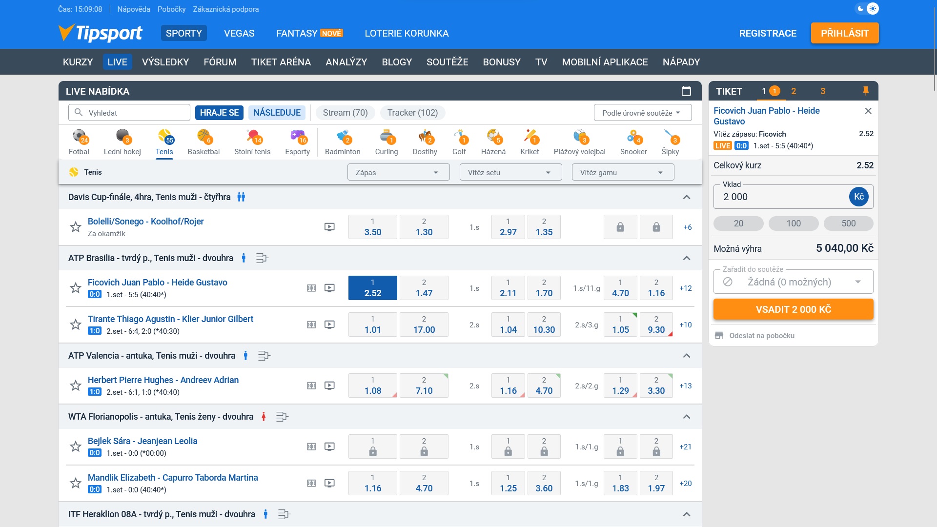937x527 pixels.
Task: Open the Zápas dropdown
Action: click(x=398, y=172)
